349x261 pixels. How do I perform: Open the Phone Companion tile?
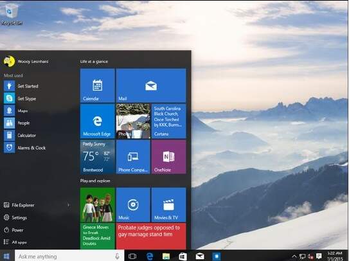click(x=133, y=157)
